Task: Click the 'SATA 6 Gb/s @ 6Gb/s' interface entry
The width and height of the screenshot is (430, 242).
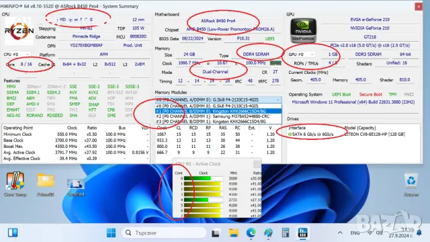Action: (312, 134)
